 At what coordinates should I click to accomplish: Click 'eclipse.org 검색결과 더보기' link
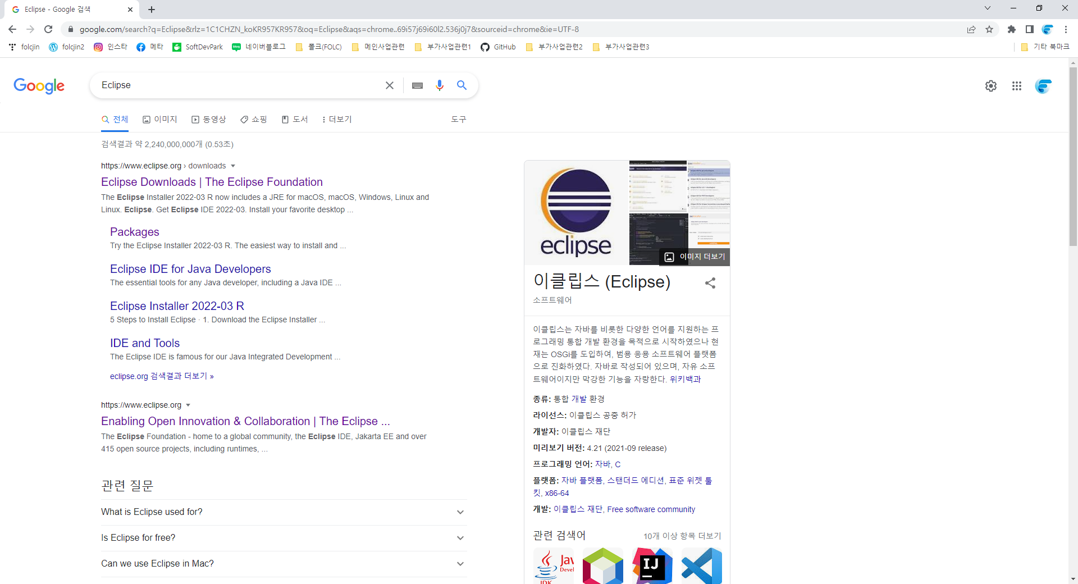click(162, 376)
